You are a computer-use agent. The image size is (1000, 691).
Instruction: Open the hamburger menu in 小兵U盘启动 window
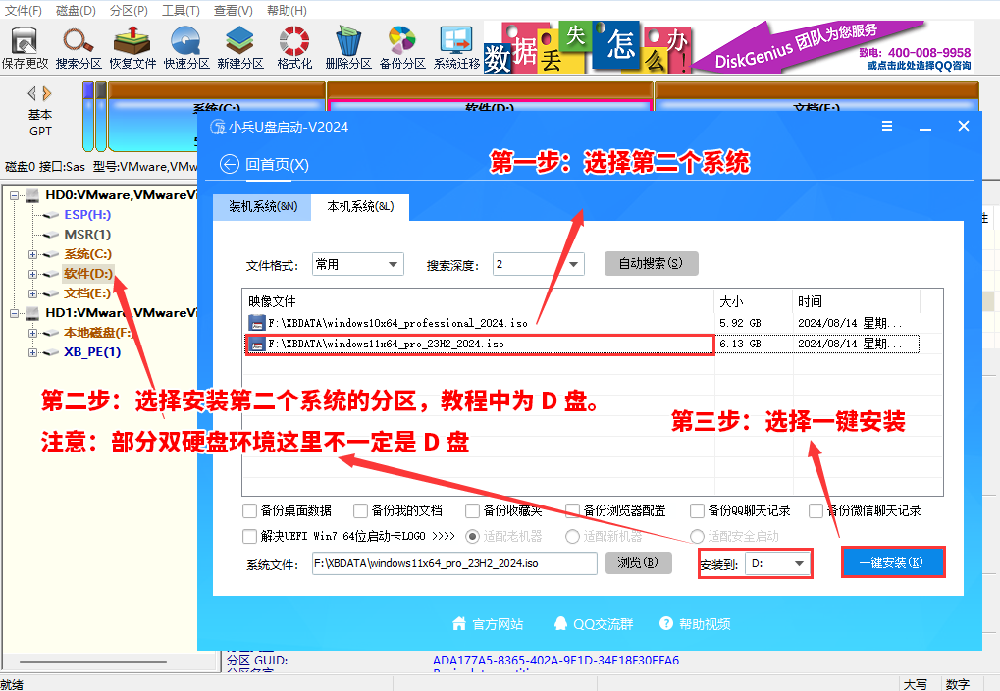887,127
